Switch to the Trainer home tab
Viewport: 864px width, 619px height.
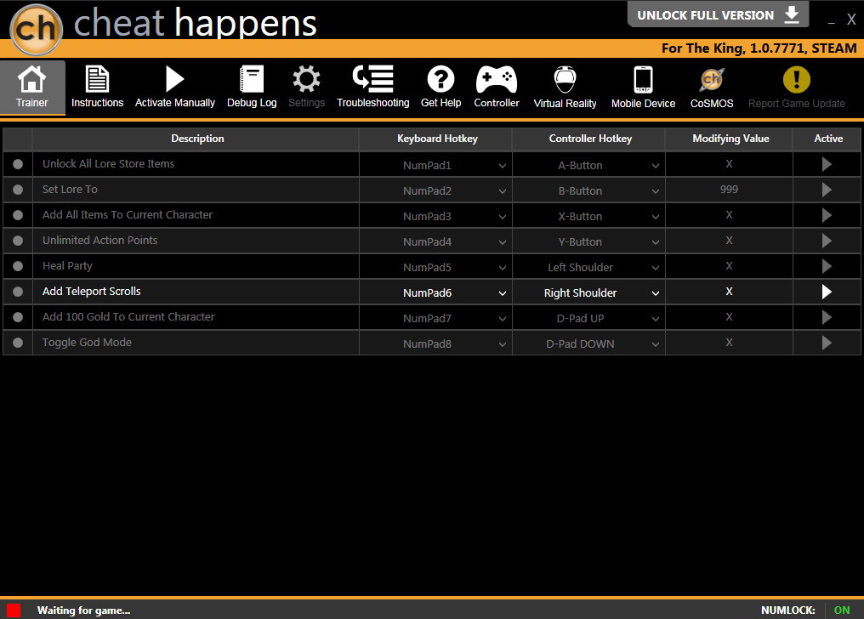pos(32,87)
